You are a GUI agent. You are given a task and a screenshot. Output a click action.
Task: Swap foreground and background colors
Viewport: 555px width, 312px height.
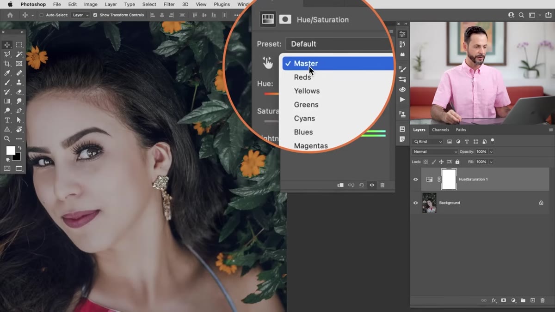19,148
